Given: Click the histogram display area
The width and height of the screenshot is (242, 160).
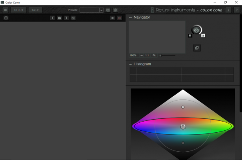Looking at the screenshot, I should (181, 74).
